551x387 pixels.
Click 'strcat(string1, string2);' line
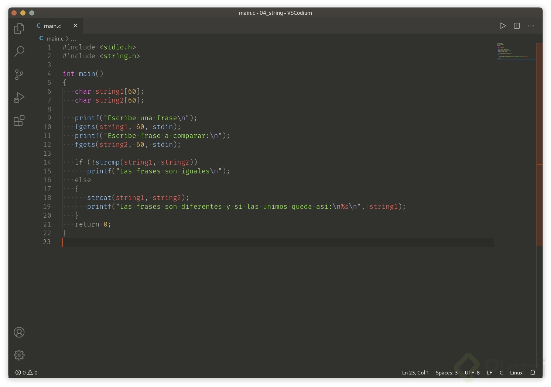(138, 198)
